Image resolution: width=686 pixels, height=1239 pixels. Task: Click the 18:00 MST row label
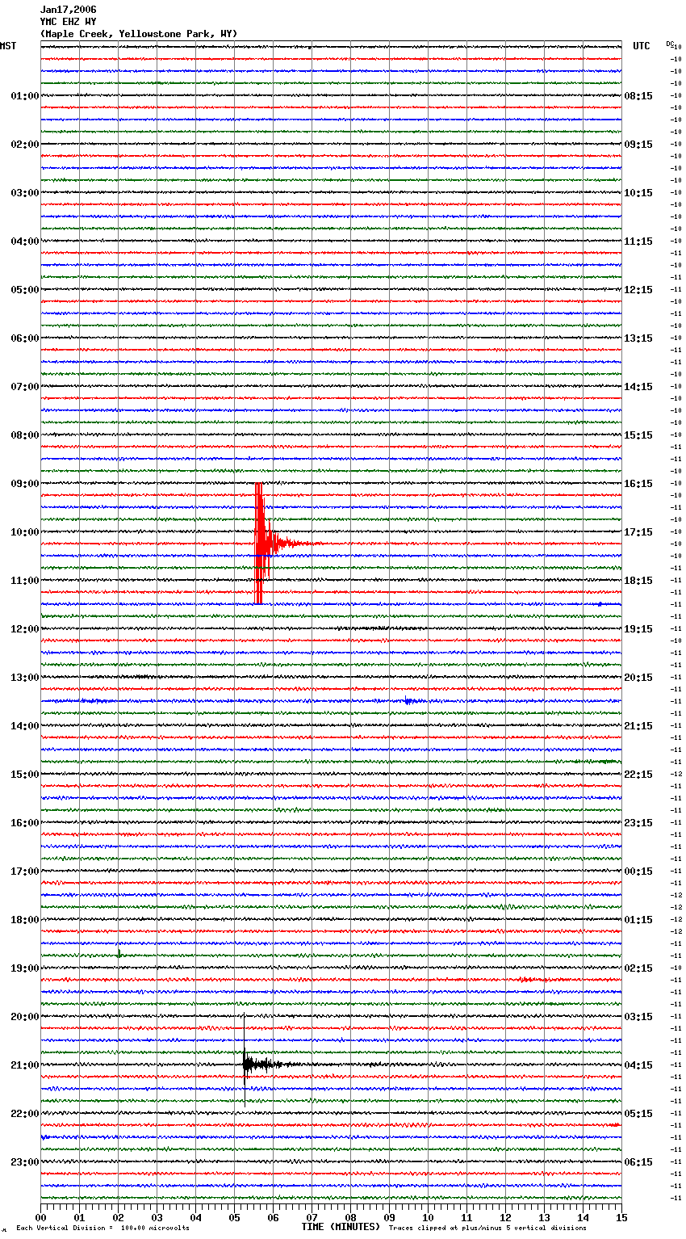coord(24,920)
